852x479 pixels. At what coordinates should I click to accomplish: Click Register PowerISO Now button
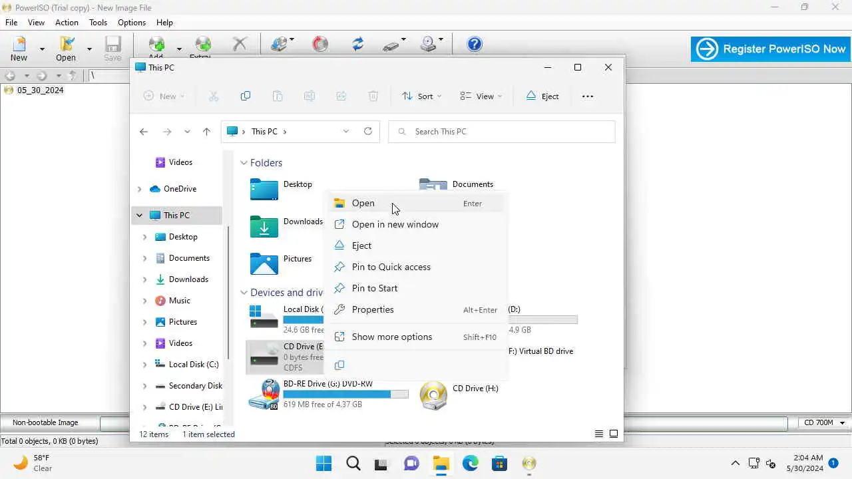click(771, 49)
